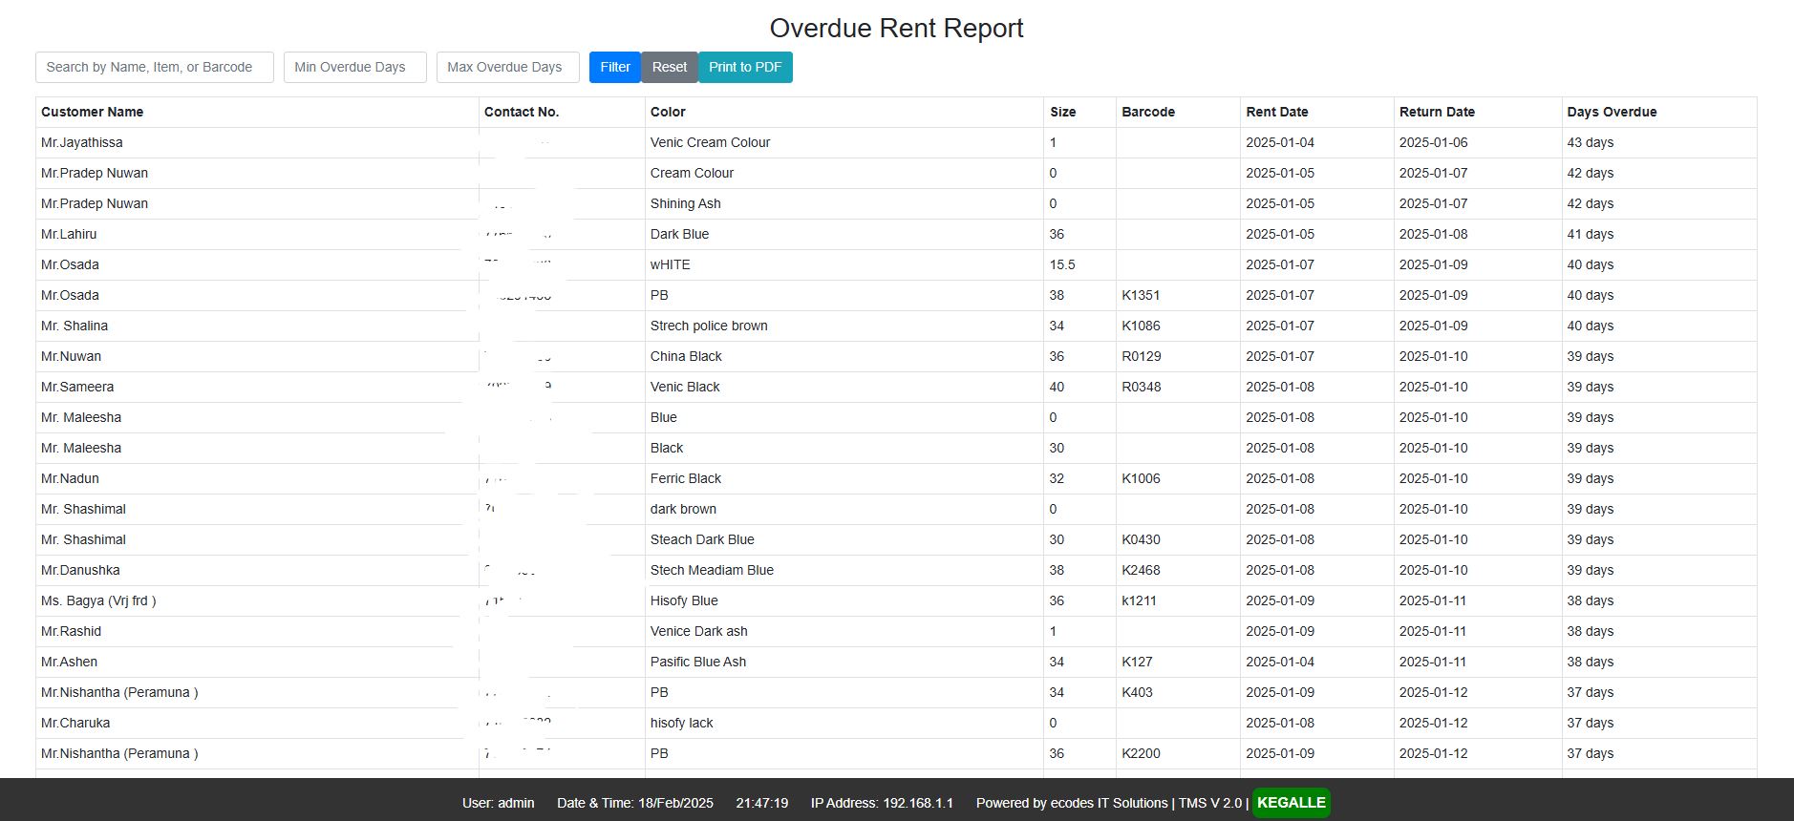1794x821 pixels.
Task: Click the Barcode column header
Action: pyautogui.click(x=1148, y=112)
